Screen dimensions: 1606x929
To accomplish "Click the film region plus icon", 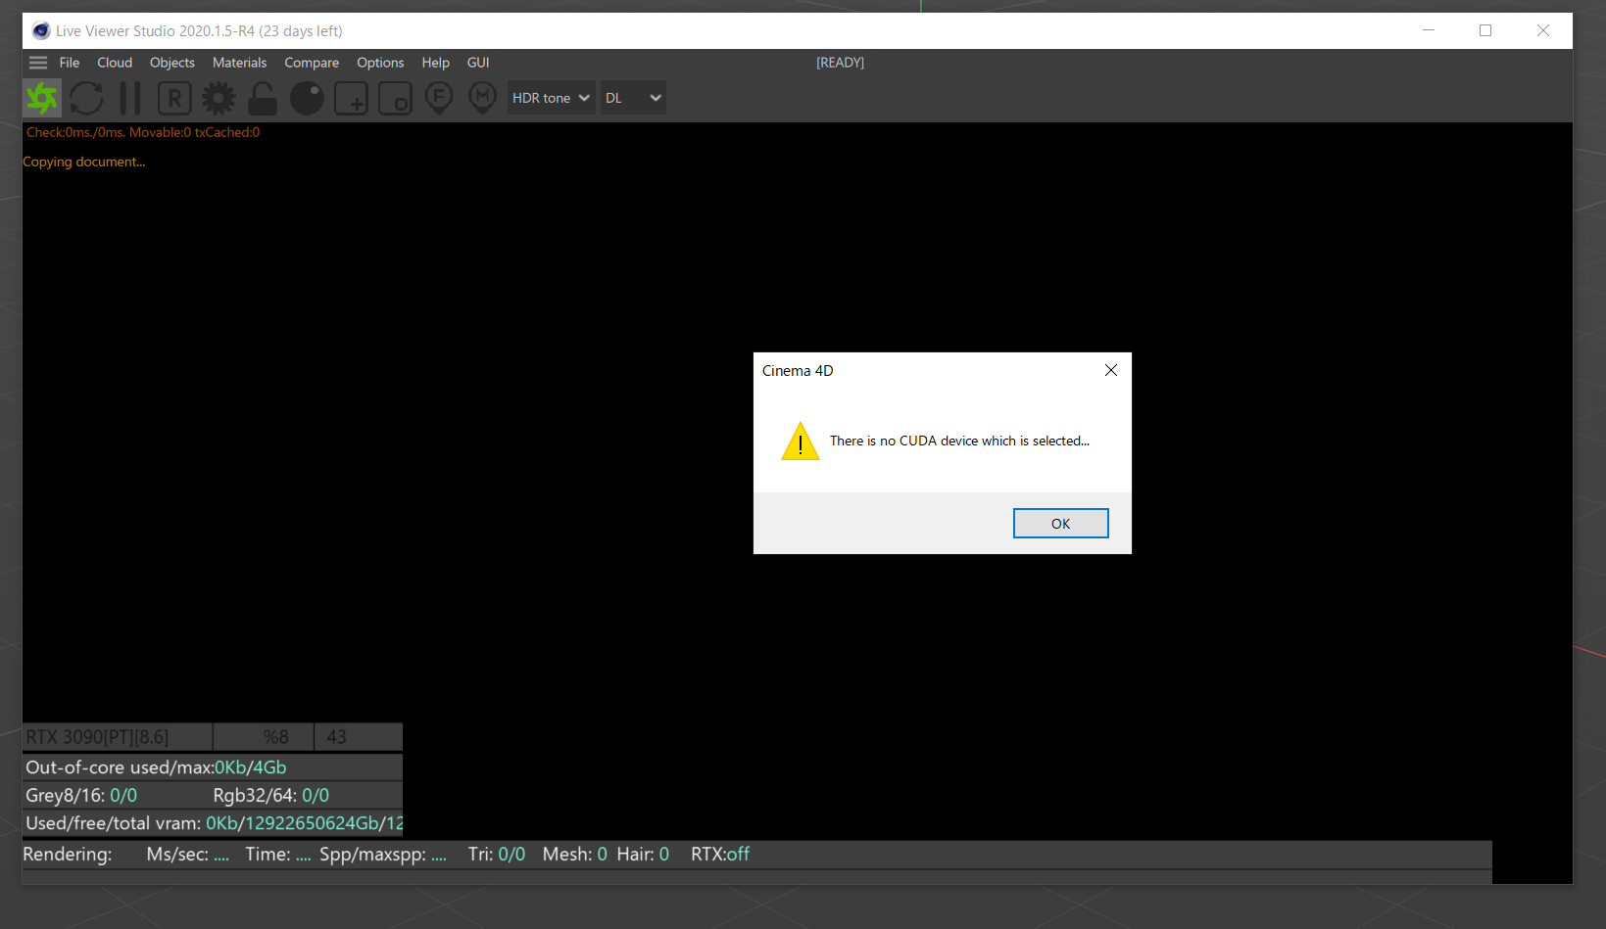I will tap(351, 98).
